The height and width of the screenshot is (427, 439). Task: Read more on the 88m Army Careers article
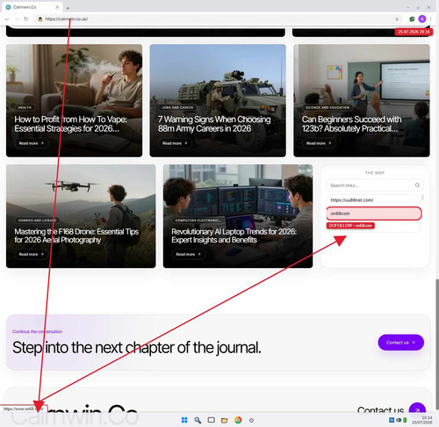pyautogui.click(x=175, y=143)
